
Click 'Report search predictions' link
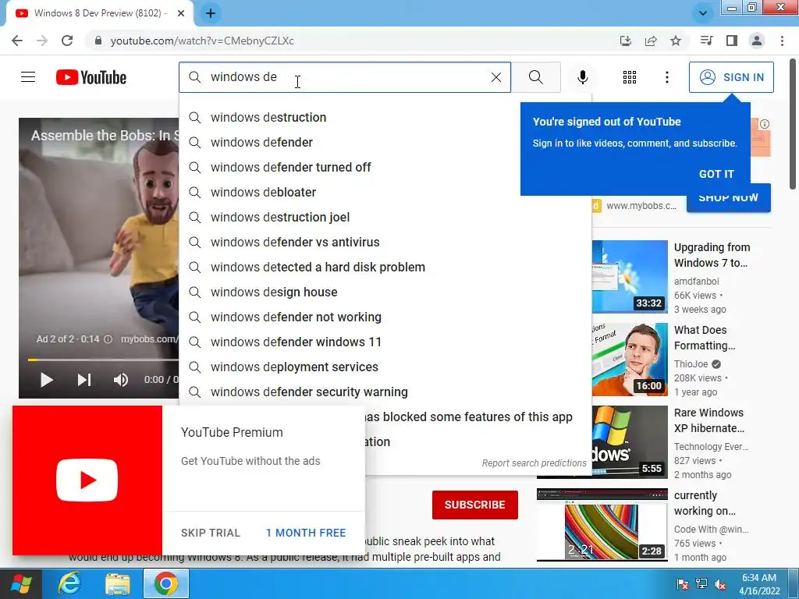point(534,463)
